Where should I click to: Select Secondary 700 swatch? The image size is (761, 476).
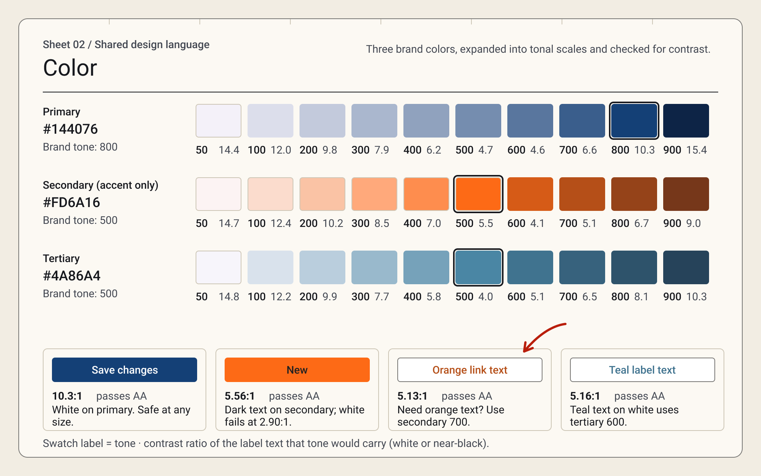pyautogui.click(x=582, y=194)
